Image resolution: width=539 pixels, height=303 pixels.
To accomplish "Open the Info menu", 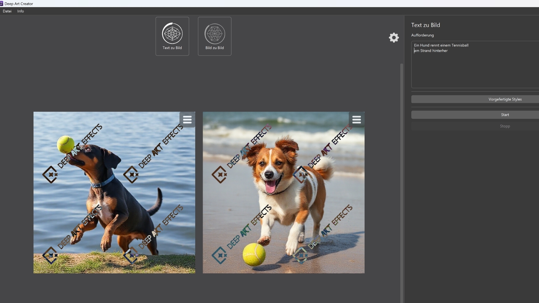I will pyautogui.click(x=20, y=11).
